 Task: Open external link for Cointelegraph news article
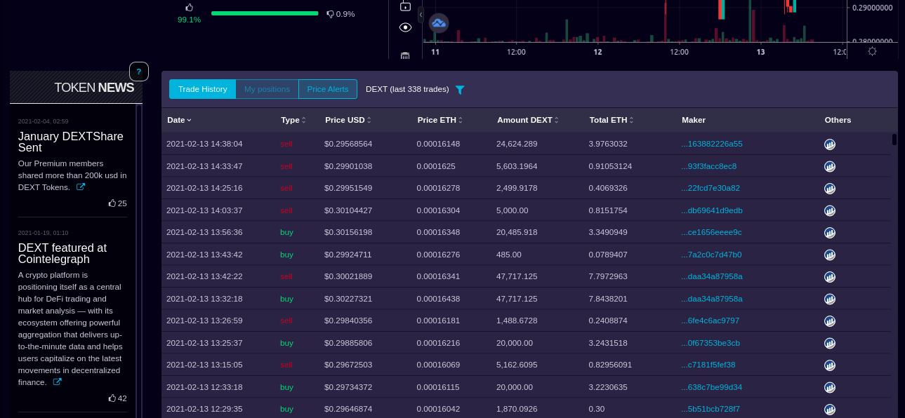58,382
